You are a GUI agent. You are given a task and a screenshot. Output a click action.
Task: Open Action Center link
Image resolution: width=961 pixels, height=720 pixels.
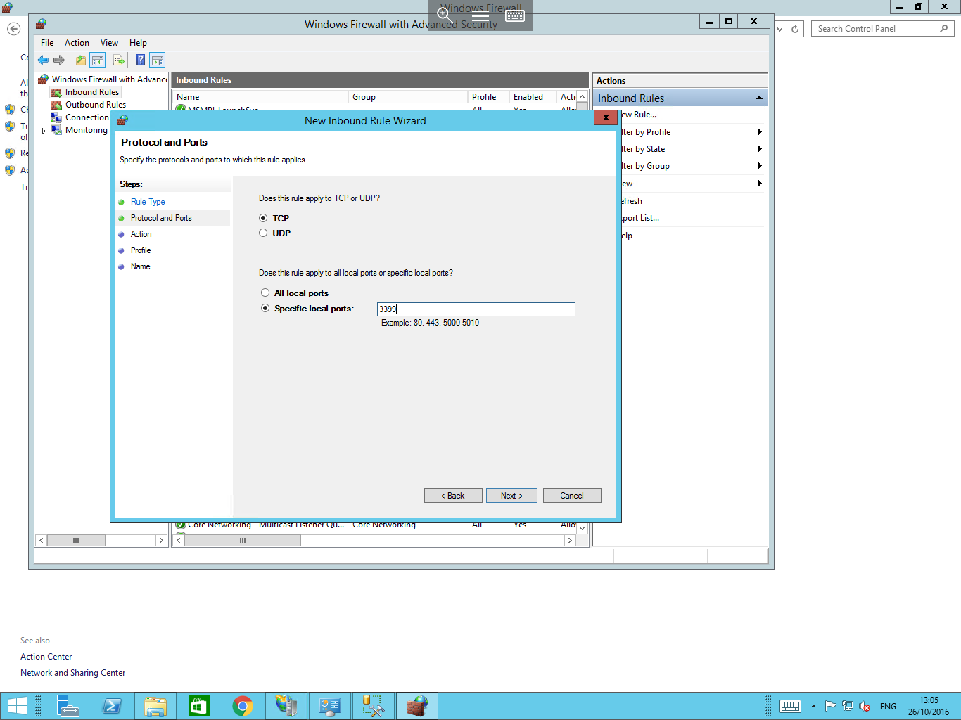[x=46, y=656]
